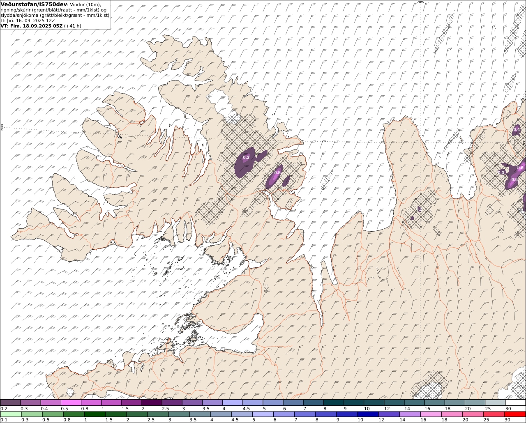Select the pale periwinkle 5 swatch in rain scale
Screen dimensions: 526x423
point(262,414)
